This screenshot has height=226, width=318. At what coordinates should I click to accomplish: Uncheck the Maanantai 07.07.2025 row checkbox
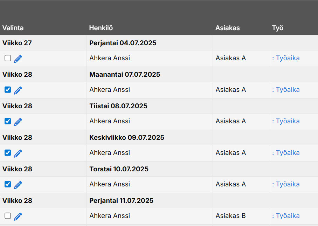(x=8, y=90)
